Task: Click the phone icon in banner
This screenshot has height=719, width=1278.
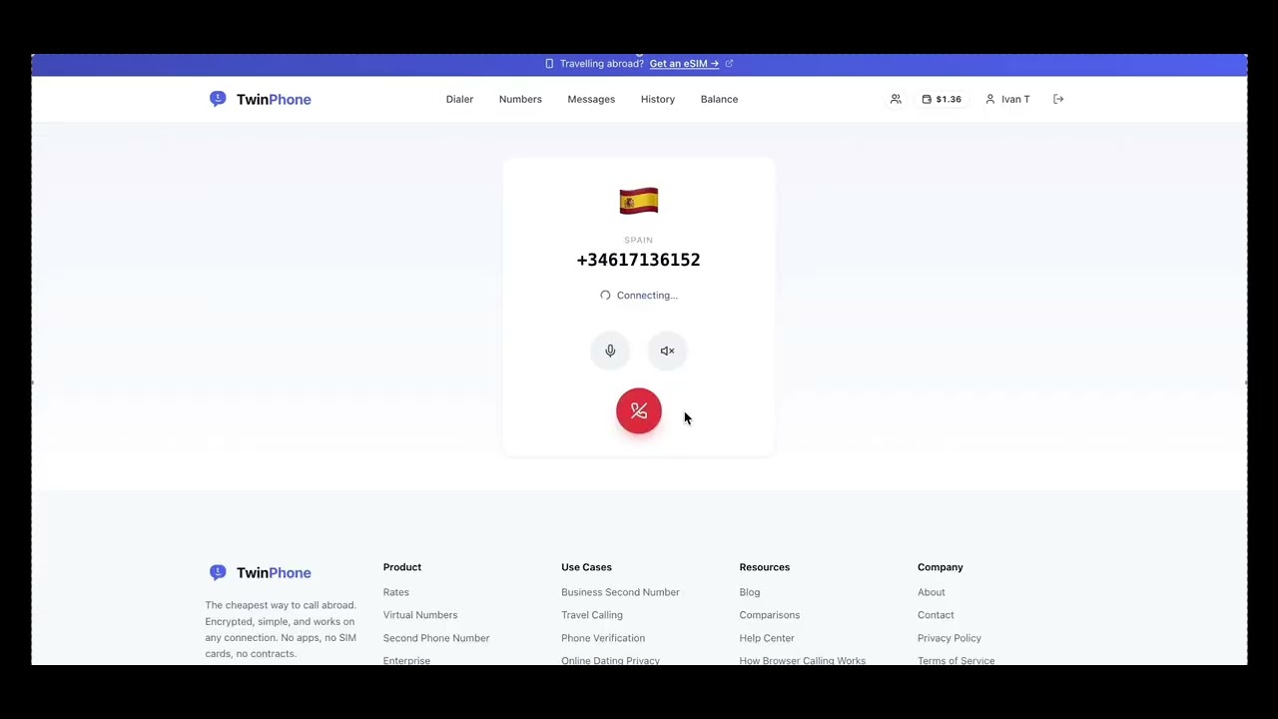Action: (x=549, y=64)
